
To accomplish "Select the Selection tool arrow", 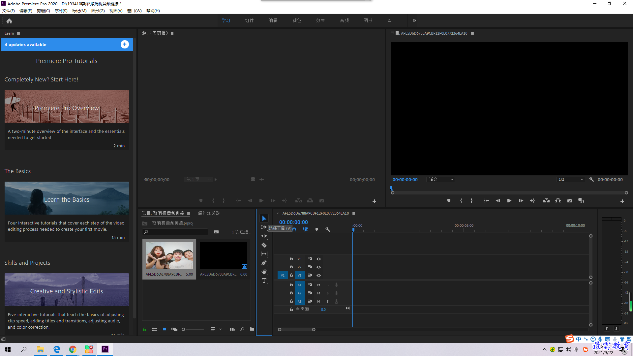I will click(264, 219).
